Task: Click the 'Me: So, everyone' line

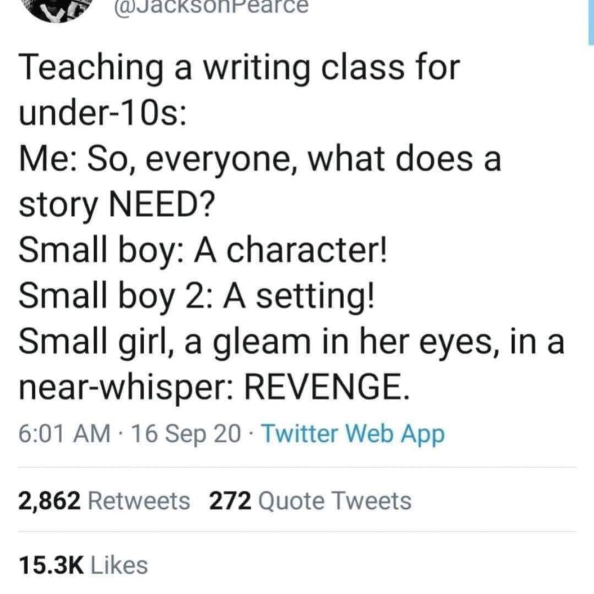Action: coord(260,161)
